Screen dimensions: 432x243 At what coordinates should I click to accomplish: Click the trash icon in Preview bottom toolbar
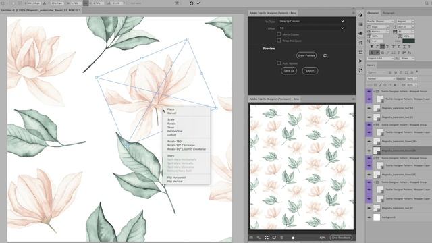[281, 237]
